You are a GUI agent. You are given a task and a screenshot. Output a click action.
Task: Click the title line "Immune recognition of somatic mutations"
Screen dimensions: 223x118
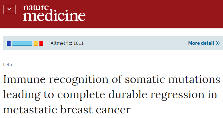(x=111, y=79)
